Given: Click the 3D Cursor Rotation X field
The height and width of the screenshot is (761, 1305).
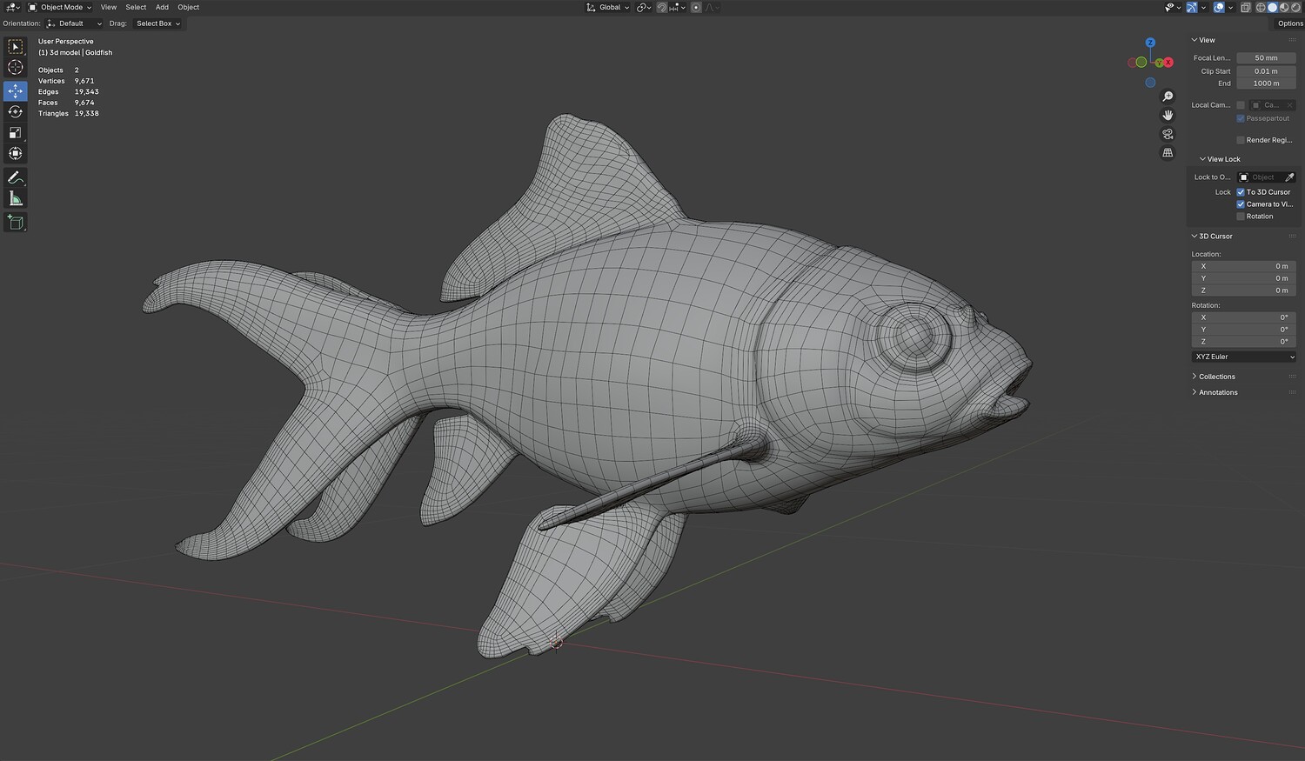Looking at the screenshot, I should (x=1244, y=317).
